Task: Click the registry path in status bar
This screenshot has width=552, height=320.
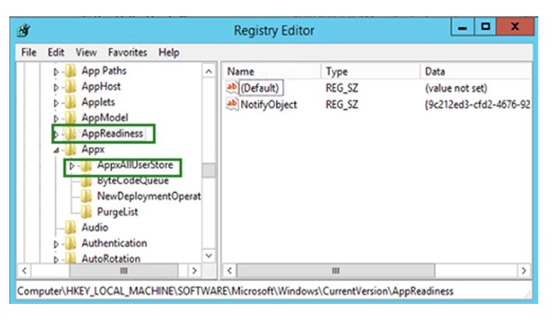Action: 235,291
